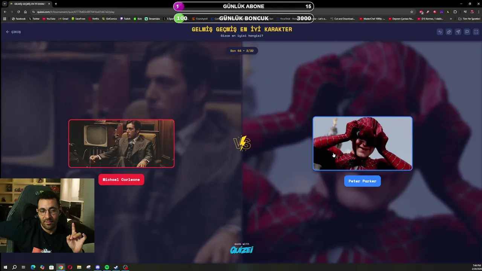Viewport: 482px width, 271px height.
Task: Select the Peter Parker Spider-Man image card
Action: (363, 143)
